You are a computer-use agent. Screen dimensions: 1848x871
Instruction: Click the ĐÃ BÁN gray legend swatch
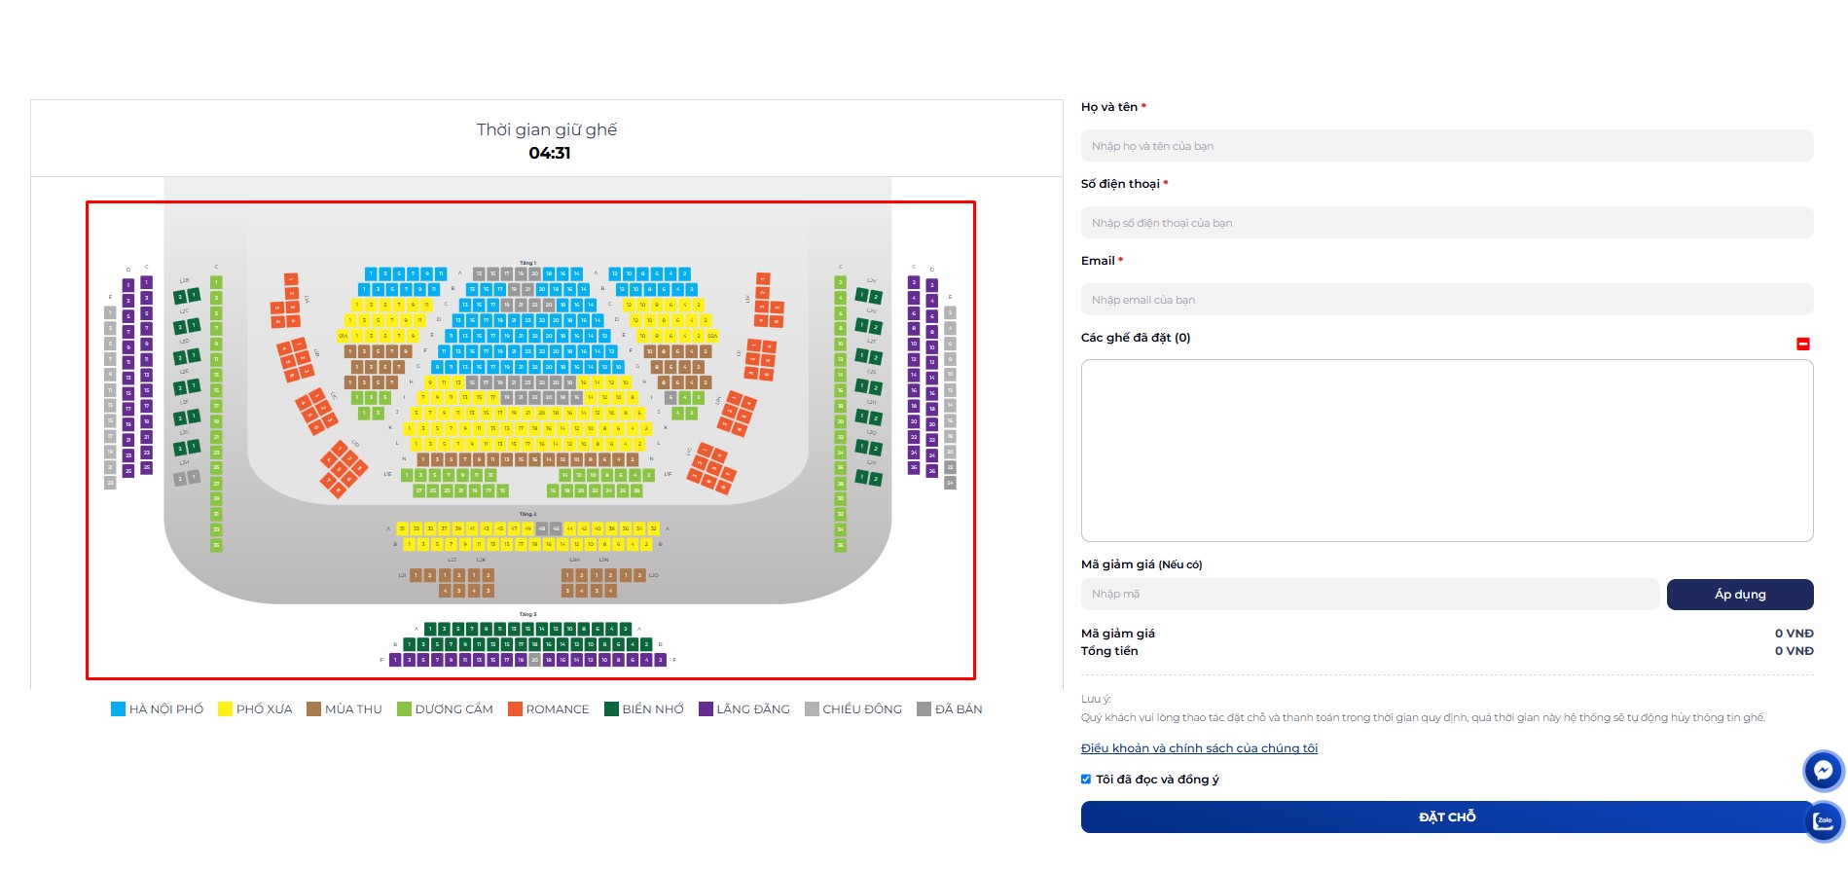[924, 709]
